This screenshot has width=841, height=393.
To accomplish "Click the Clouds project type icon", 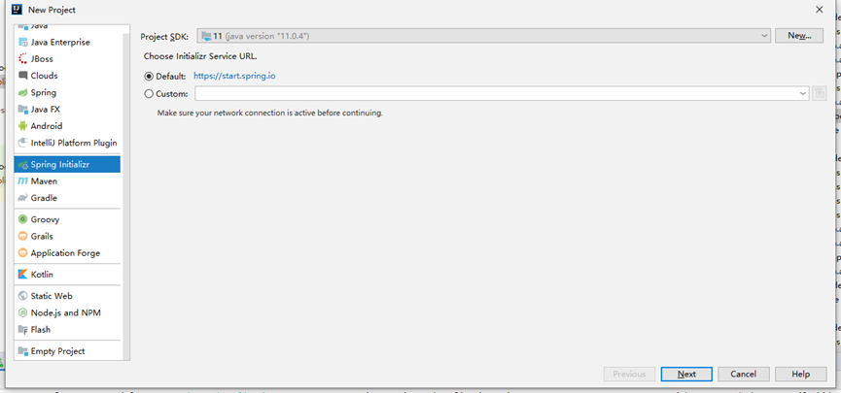I will coord(22,76).
